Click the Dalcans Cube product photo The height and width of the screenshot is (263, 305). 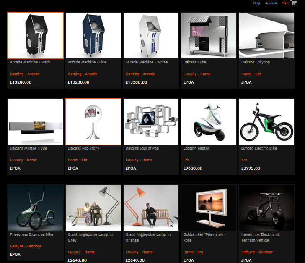click(x=209, y=35)
